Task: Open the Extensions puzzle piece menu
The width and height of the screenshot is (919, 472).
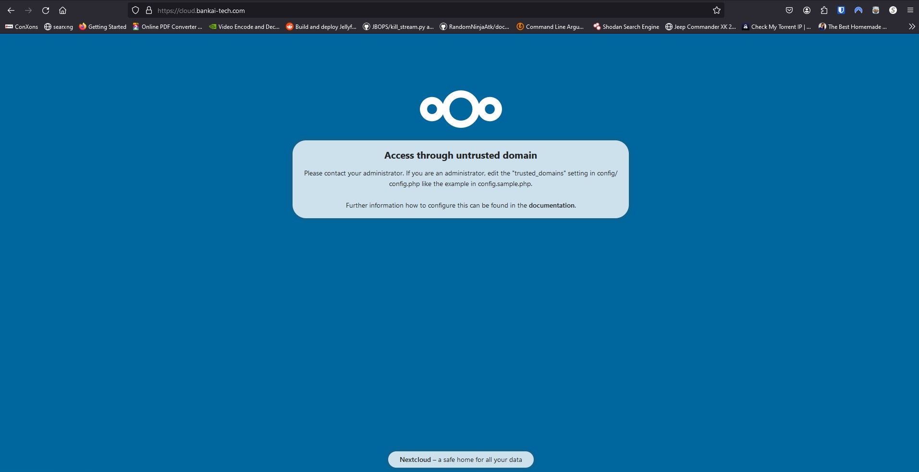Action: [x=824, y=10]
